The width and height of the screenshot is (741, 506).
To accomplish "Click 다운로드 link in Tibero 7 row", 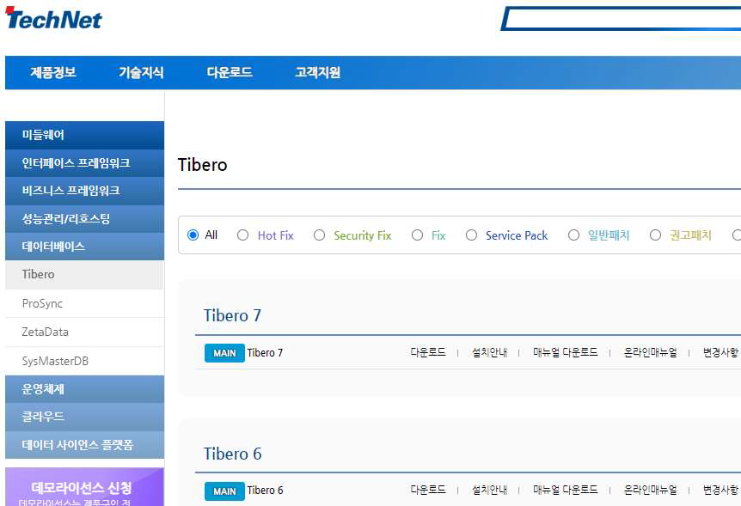I will (428, 352).
